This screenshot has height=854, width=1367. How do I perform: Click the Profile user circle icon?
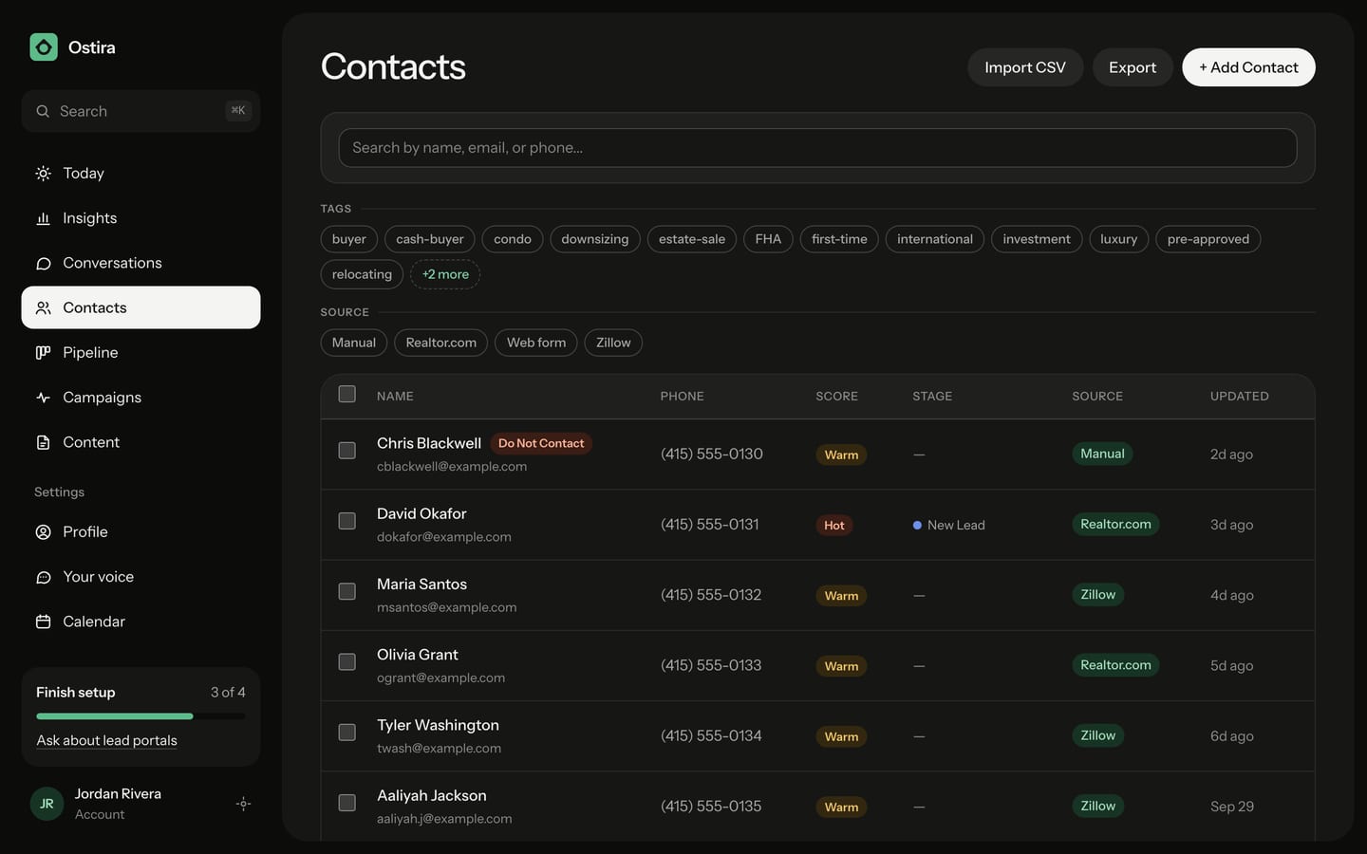pyautogui.click(x=43, y=532)
